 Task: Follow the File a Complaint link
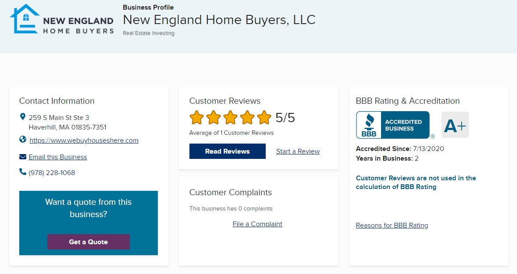coord(257,224)
